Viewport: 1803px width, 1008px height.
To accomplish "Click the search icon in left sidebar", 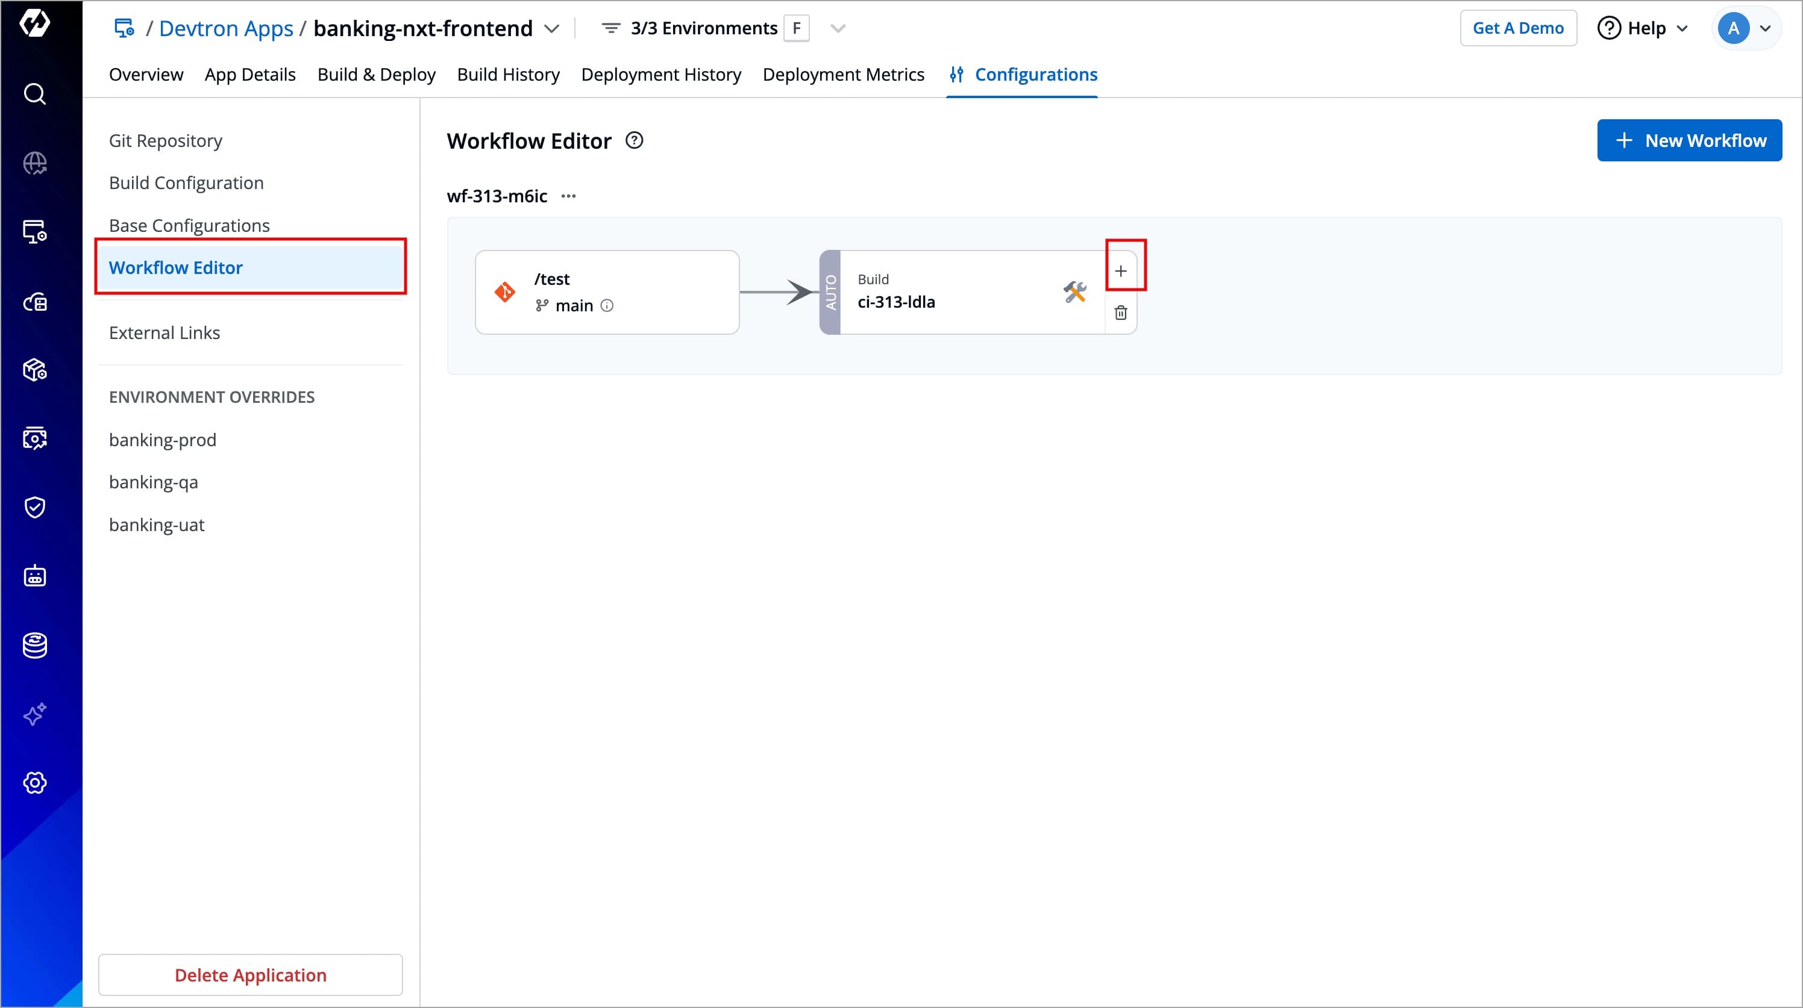I will click(34, 94).
